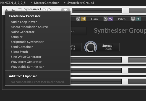This screenshot has height=101, width=146.
Task: Select Audio Loop Player from the processor list
Action: [x=38, y=22]
